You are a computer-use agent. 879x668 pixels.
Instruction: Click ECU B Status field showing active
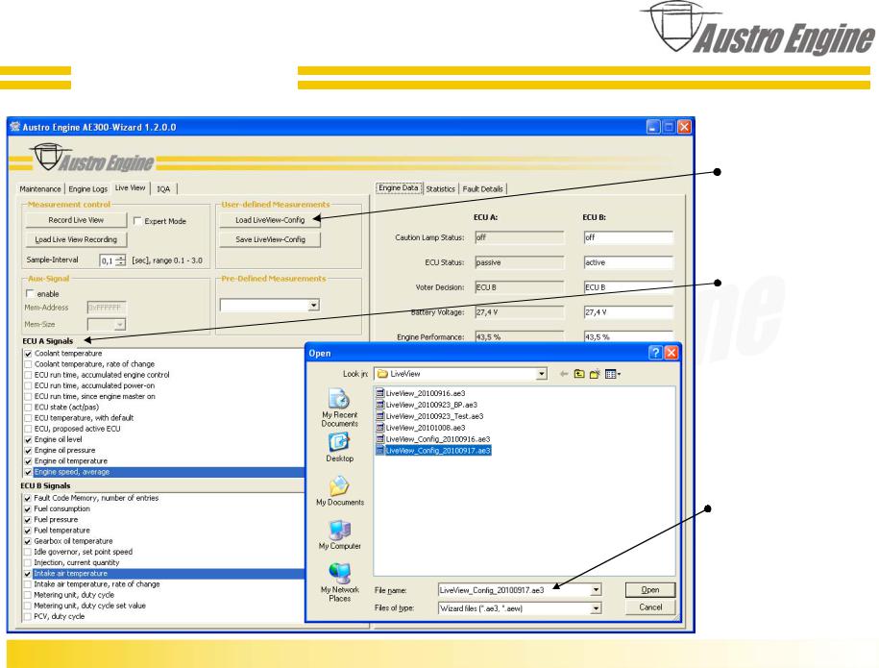pyautogui.click(x=628, y=262)
